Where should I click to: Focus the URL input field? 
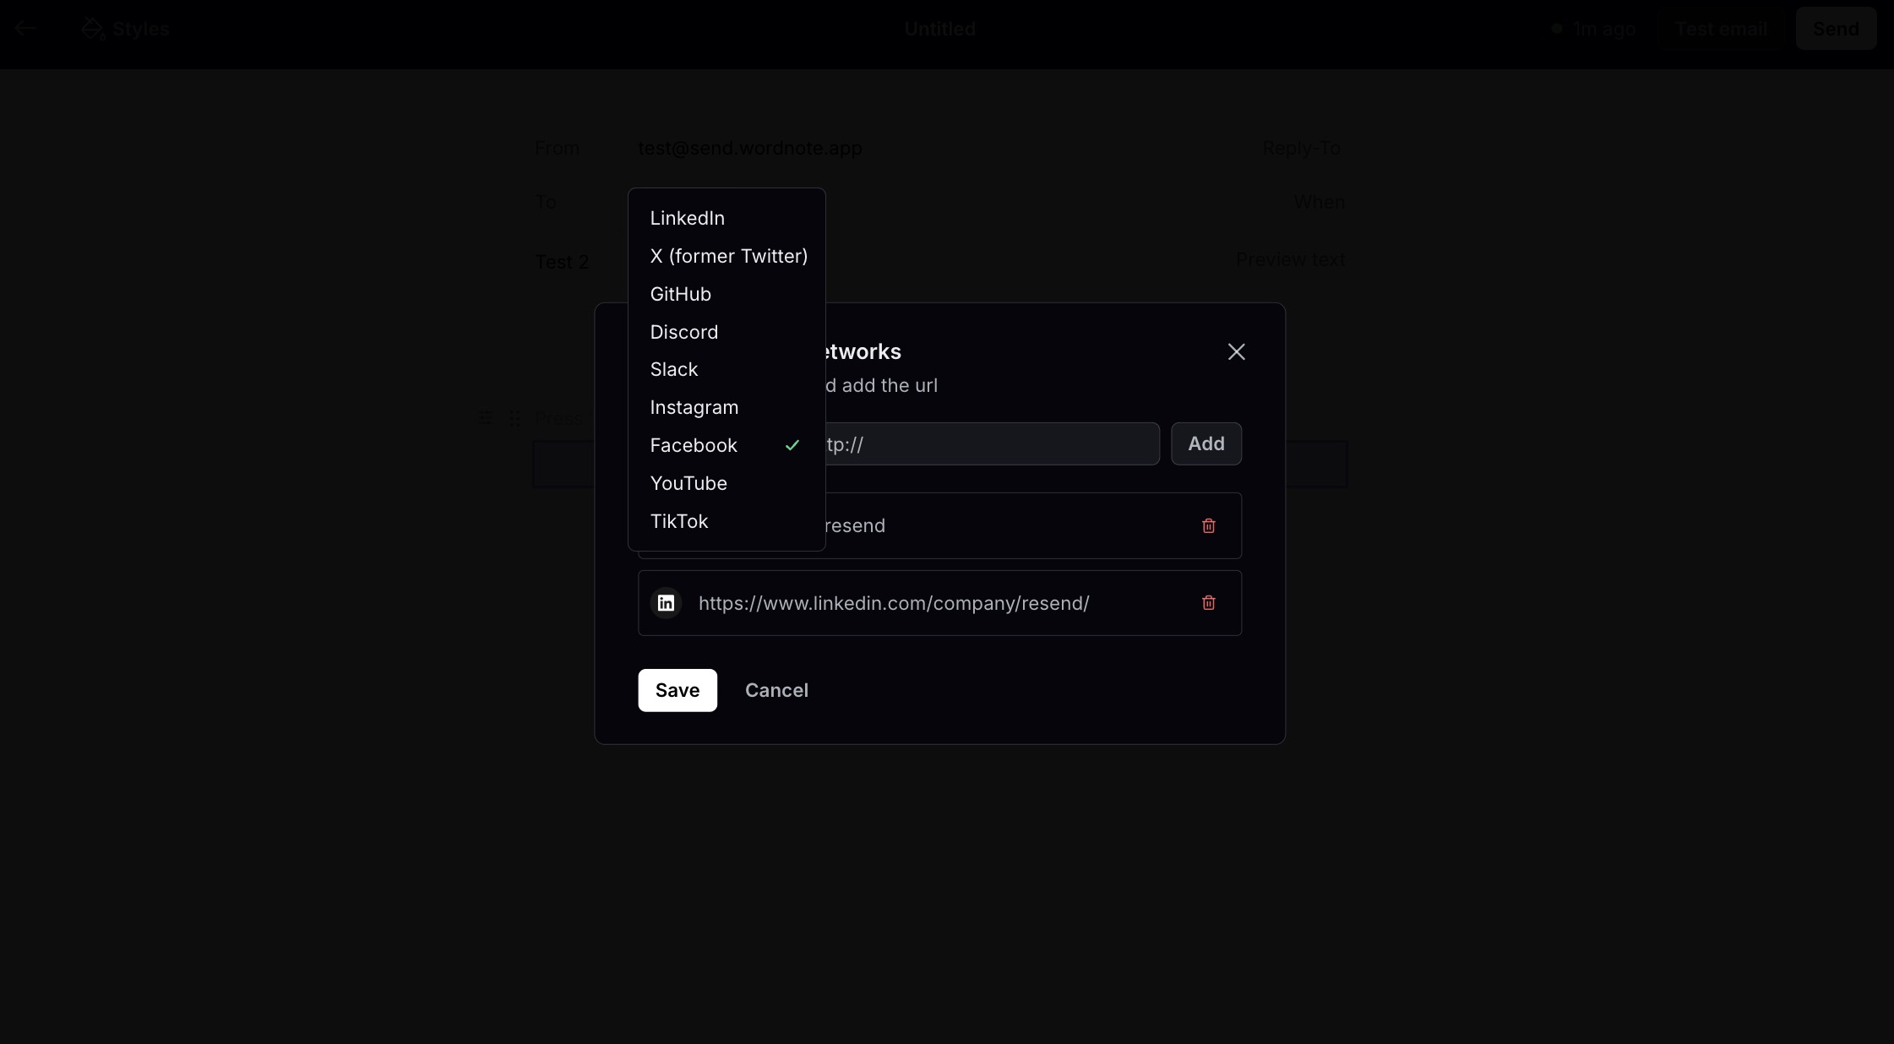click(988, 444)
